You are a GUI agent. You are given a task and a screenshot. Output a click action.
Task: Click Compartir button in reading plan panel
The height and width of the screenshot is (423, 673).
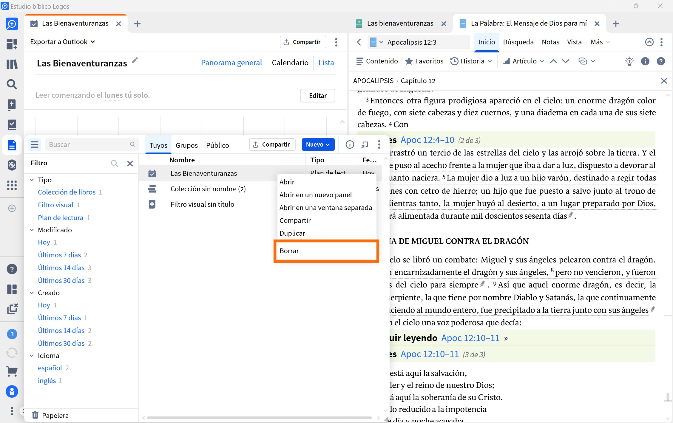pos(302,42)
